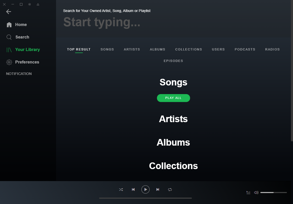293x204 pixels.
Task: Switch to the ALBUMS tab
Action: tap(157, 49)
